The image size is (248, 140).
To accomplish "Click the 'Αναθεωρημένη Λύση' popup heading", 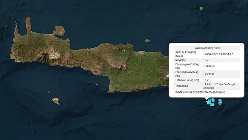I will (x=207, y=48).
